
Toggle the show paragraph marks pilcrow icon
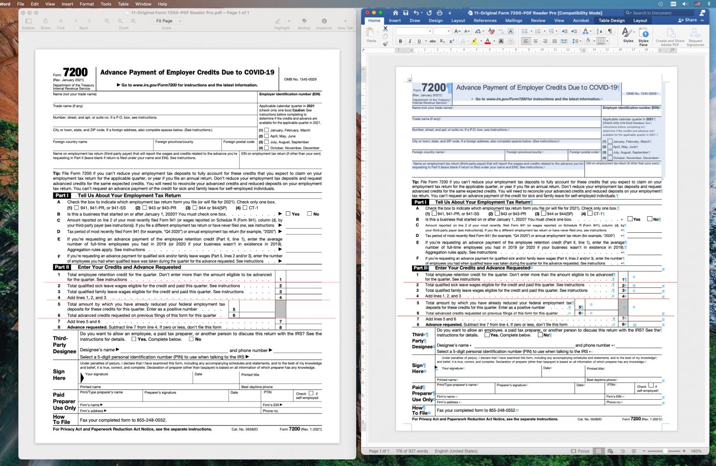(609, 31)
